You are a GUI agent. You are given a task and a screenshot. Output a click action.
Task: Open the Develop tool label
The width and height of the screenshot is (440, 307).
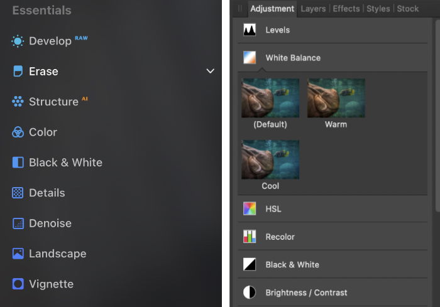pos(50,41)
